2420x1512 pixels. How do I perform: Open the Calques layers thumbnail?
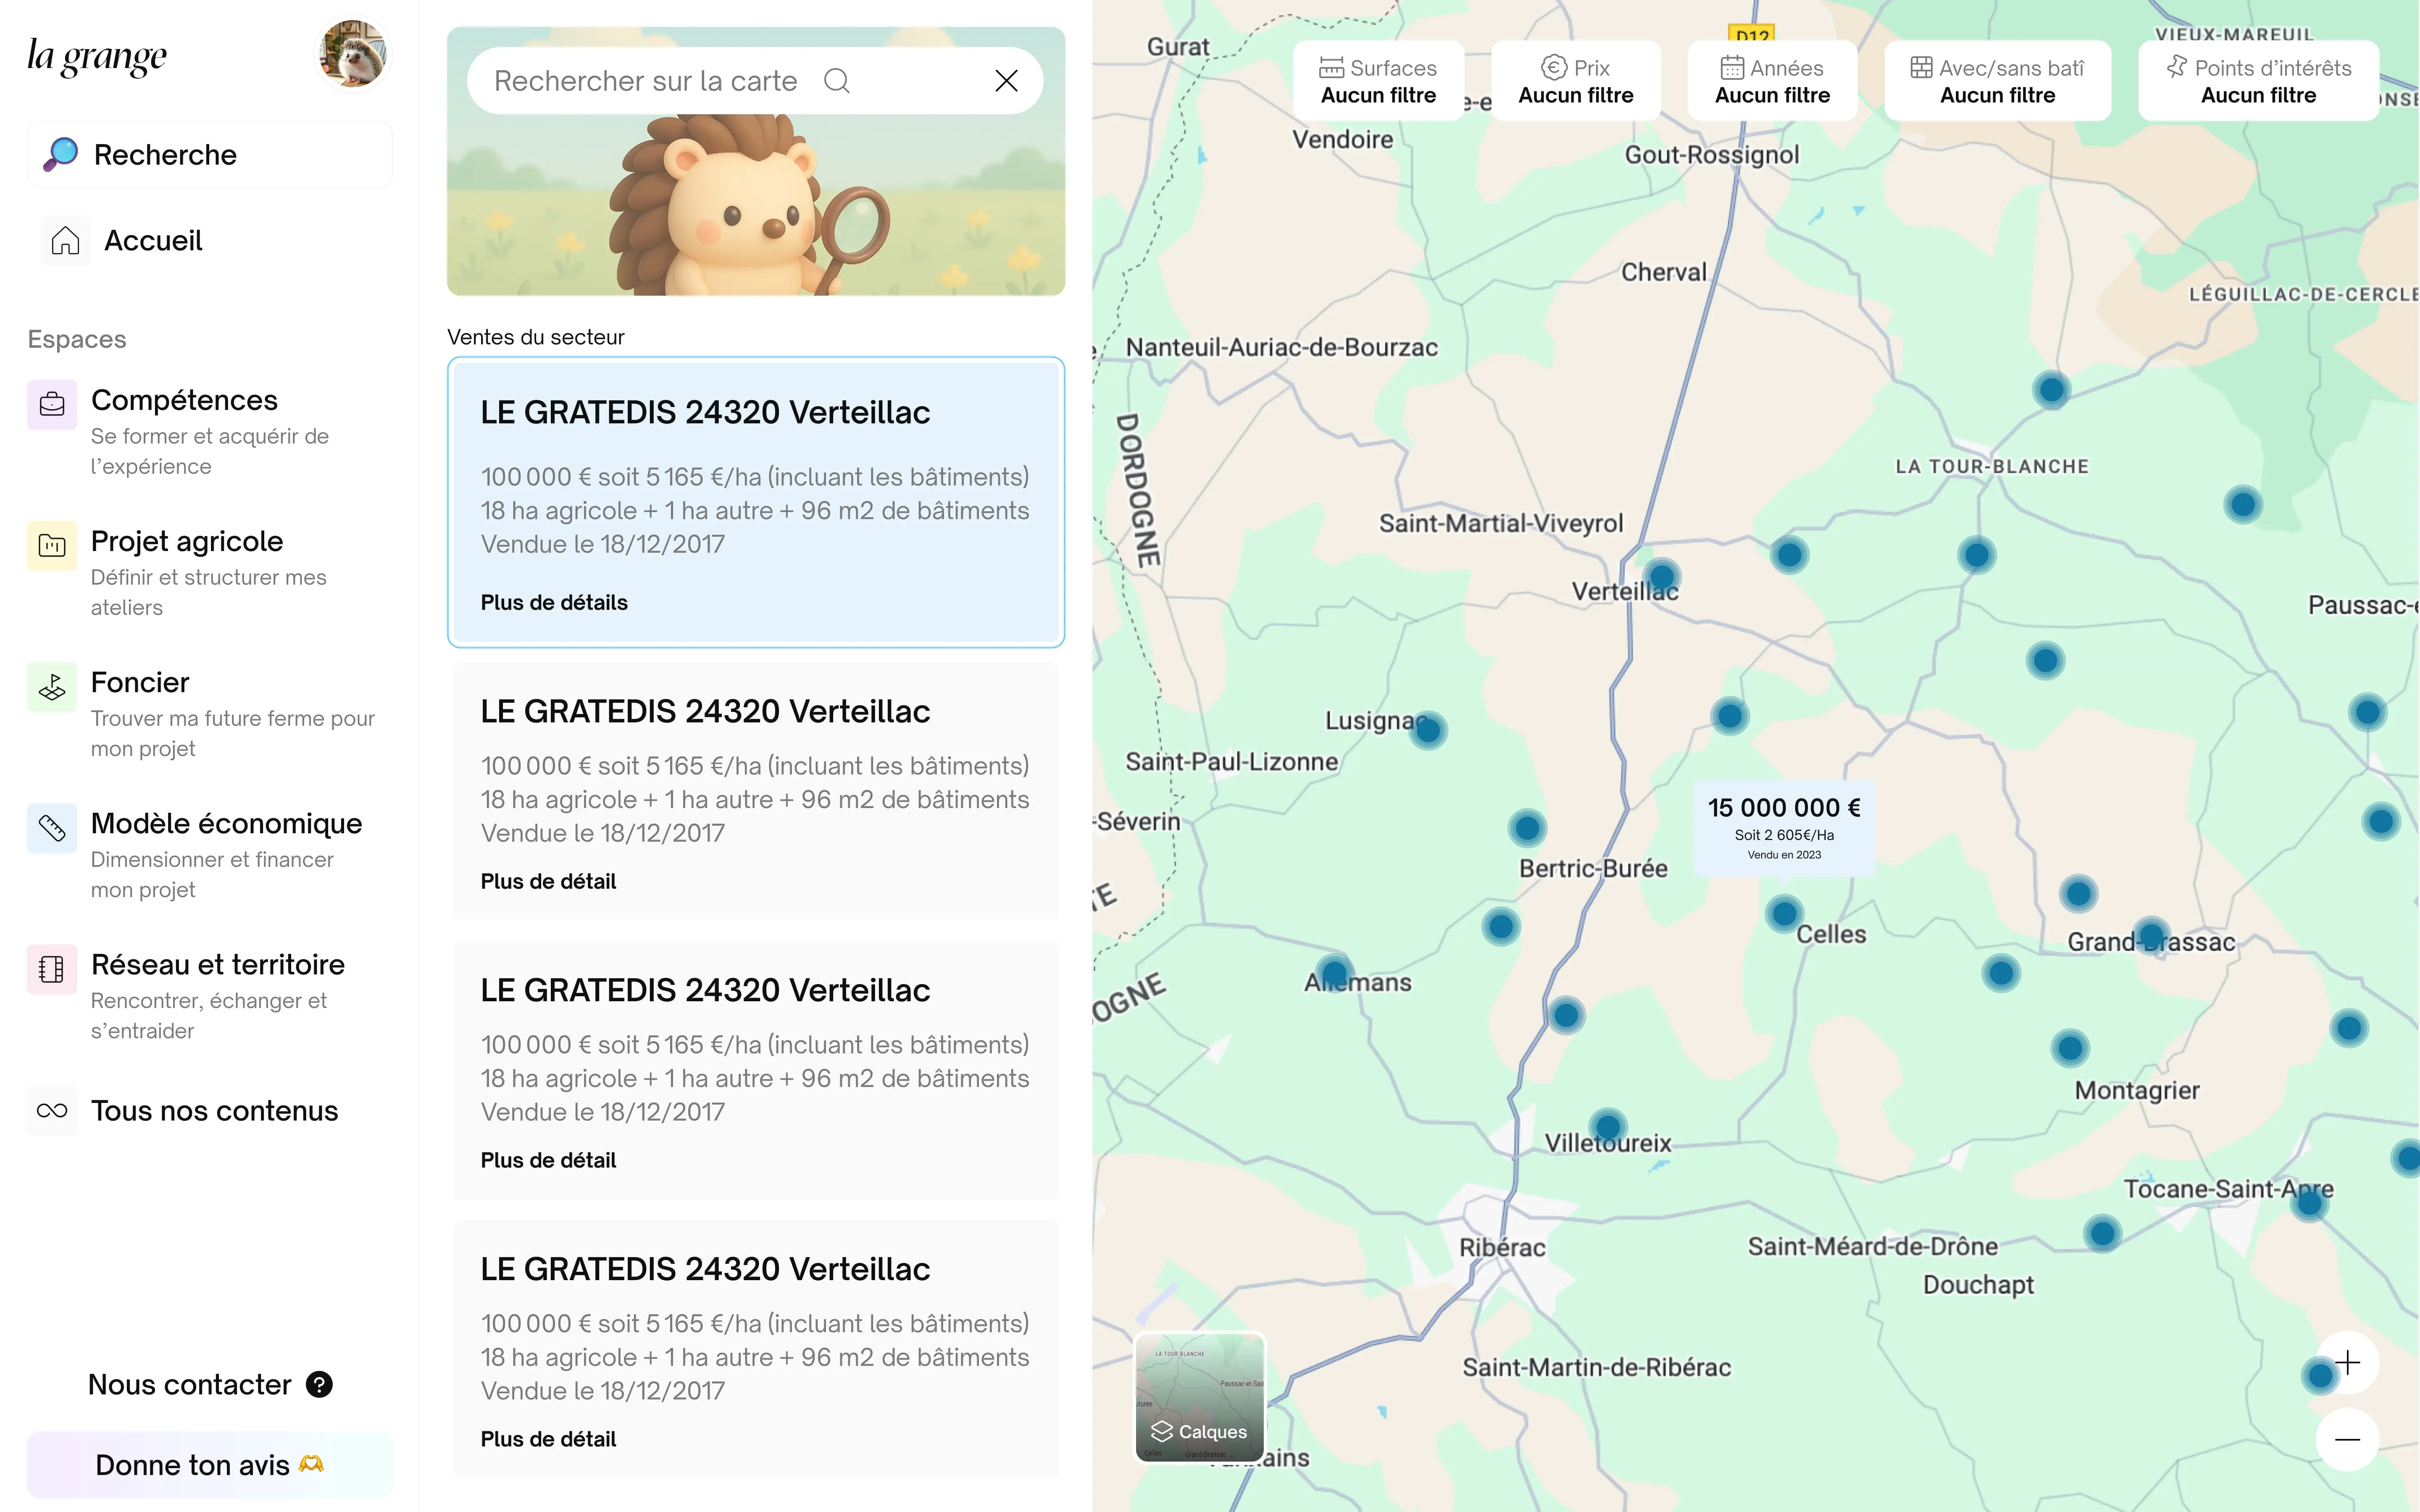point(1200,1398)
